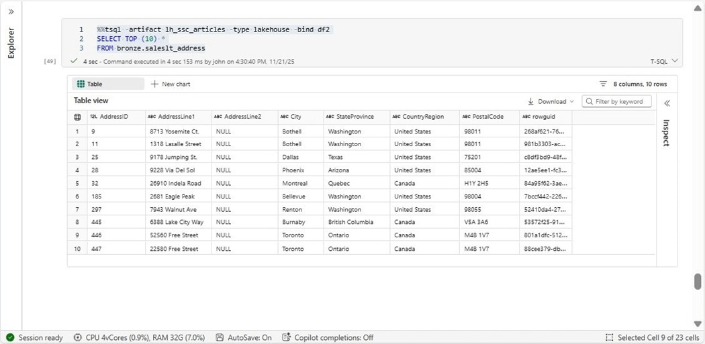Screen dimensions: 705x344
Task: Click the table grid select-all icon
Action: click(77, 117)
